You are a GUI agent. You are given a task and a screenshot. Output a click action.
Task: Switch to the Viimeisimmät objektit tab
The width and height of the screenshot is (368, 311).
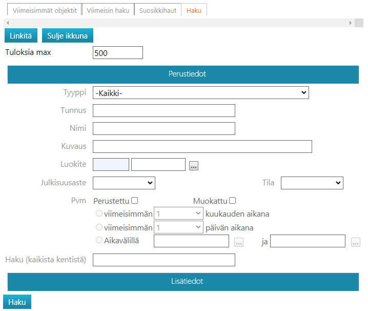pos(45,10)
